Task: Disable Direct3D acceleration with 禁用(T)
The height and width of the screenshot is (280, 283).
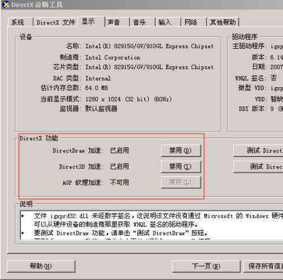Action: pos(181,167)
